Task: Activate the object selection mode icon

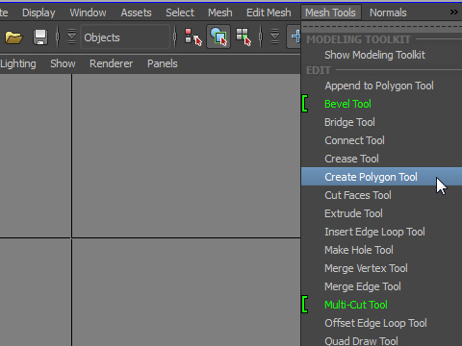Action: coord(218,37)
